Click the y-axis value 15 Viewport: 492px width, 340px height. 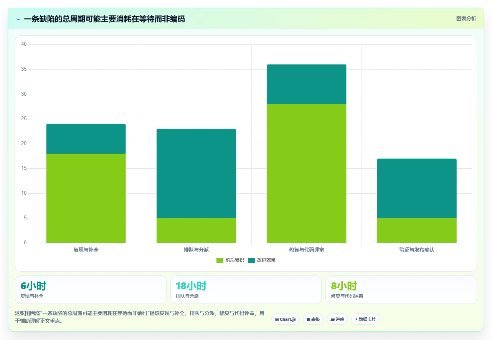click(24, 168)
